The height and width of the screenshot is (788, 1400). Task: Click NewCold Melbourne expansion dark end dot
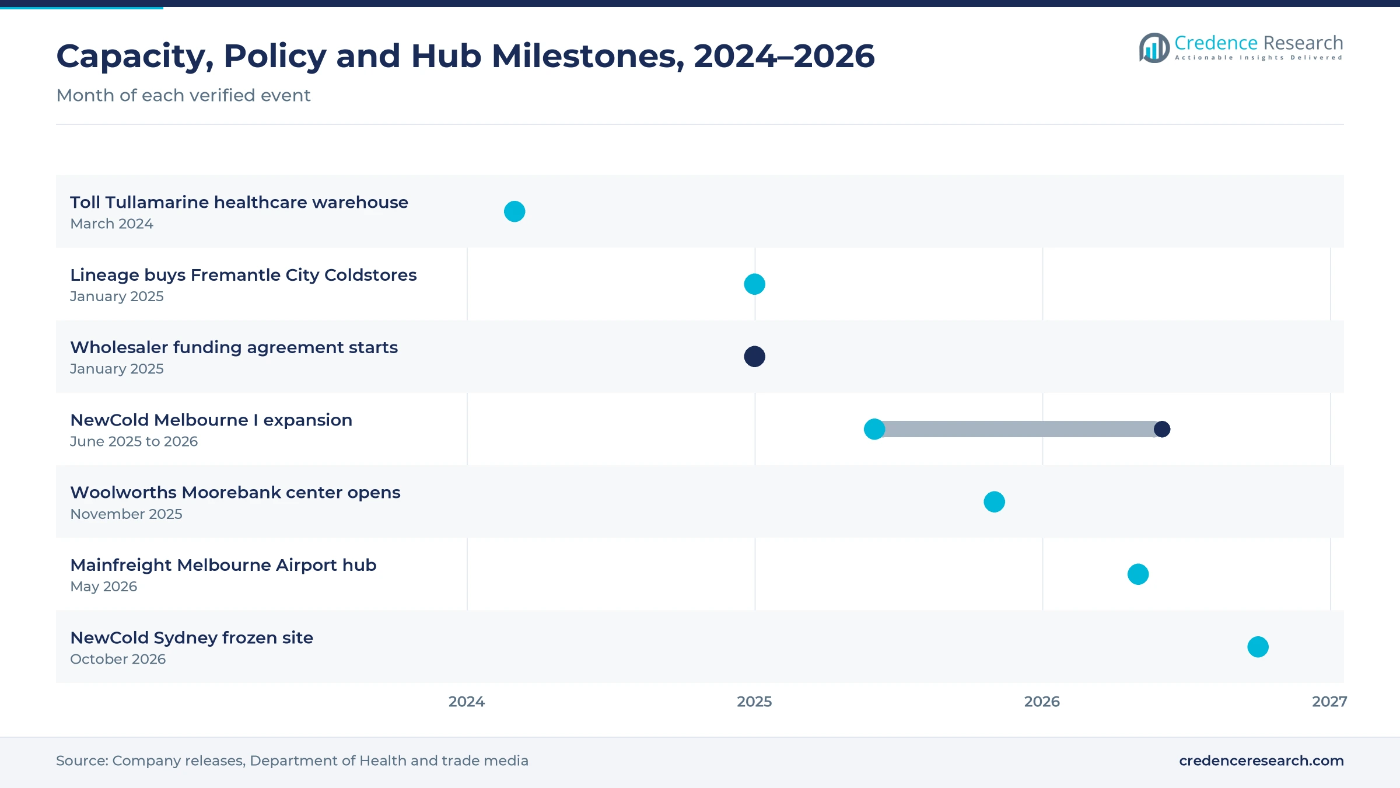coord(1162,429)
